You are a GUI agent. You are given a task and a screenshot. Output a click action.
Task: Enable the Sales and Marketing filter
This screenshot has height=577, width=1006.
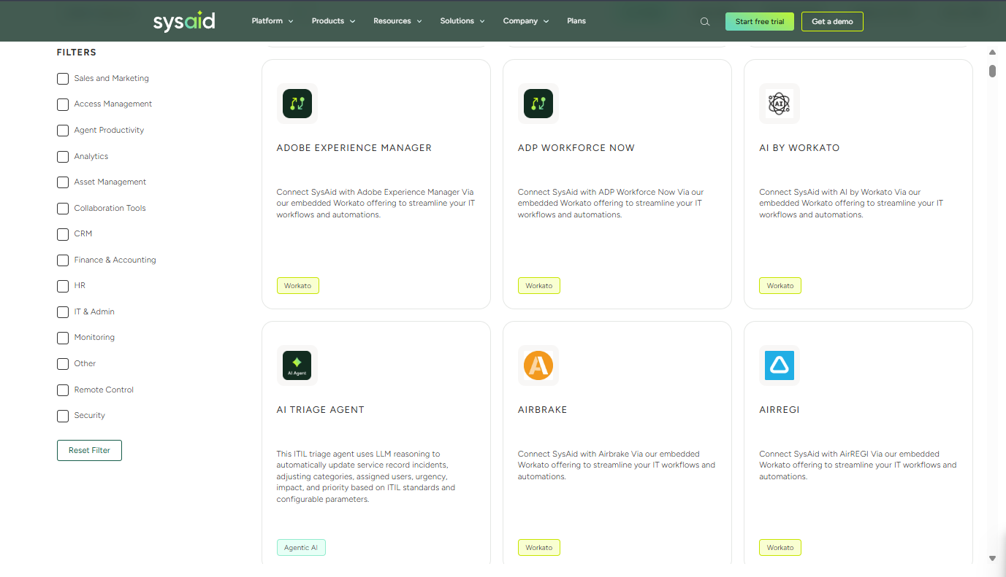coord(62,78)
